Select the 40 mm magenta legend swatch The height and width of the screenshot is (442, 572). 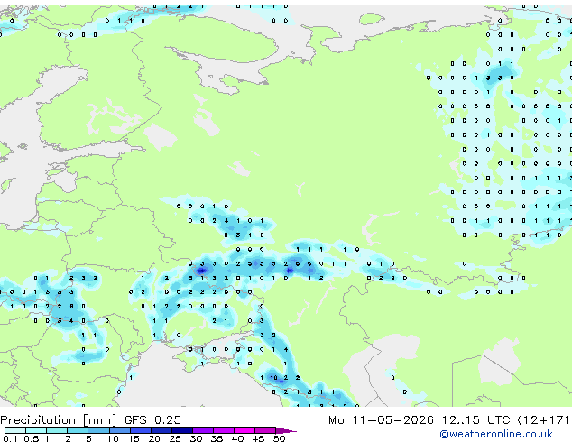[x=244, y=430]
